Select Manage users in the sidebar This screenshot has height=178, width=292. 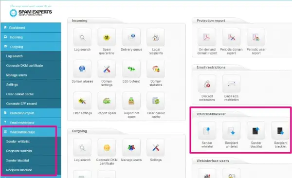31,75
